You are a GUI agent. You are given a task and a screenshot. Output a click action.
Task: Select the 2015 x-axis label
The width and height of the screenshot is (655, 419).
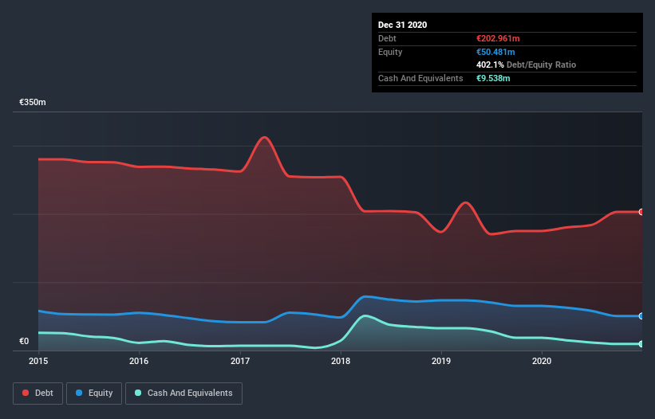(38, 361)
